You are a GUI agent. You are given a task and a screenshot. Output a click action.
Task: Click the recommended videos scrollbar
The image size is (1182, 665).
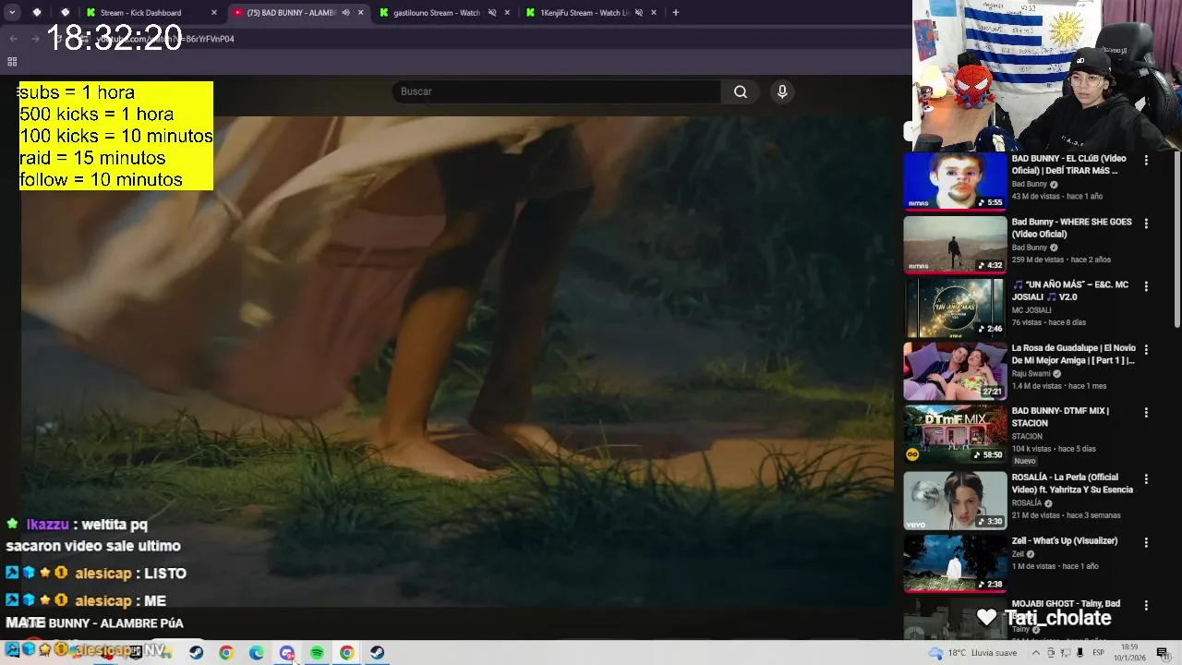click(x=1176, y=240)
